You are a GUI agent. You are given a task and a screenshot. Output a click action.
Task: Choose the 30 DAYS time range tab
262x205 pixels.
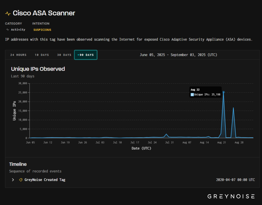pyautogui.click(x=64, y=55)
